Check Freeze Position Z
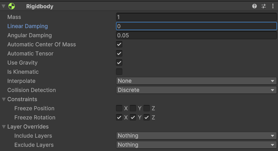278x151 pixels. [x=147, y=108]
